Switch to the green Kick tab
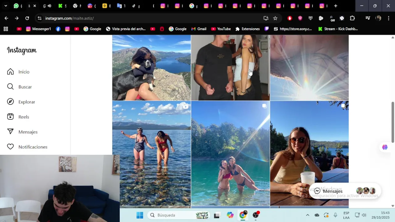 [60, 6]
